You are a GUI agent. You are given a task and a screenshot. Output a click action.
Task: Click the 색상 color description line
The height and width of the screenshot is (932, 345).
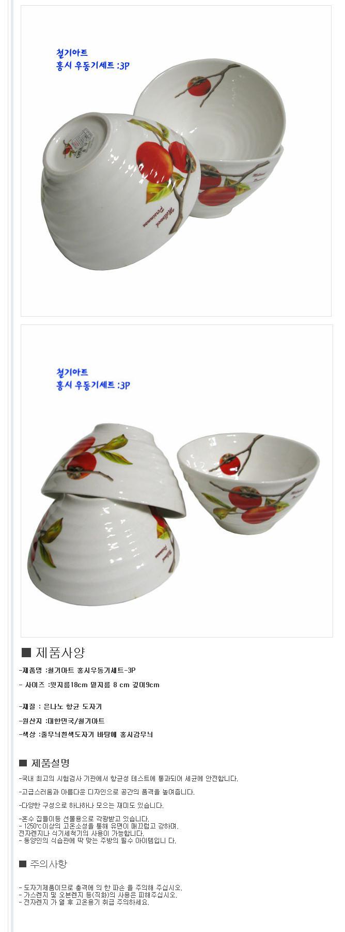point(86,734)
